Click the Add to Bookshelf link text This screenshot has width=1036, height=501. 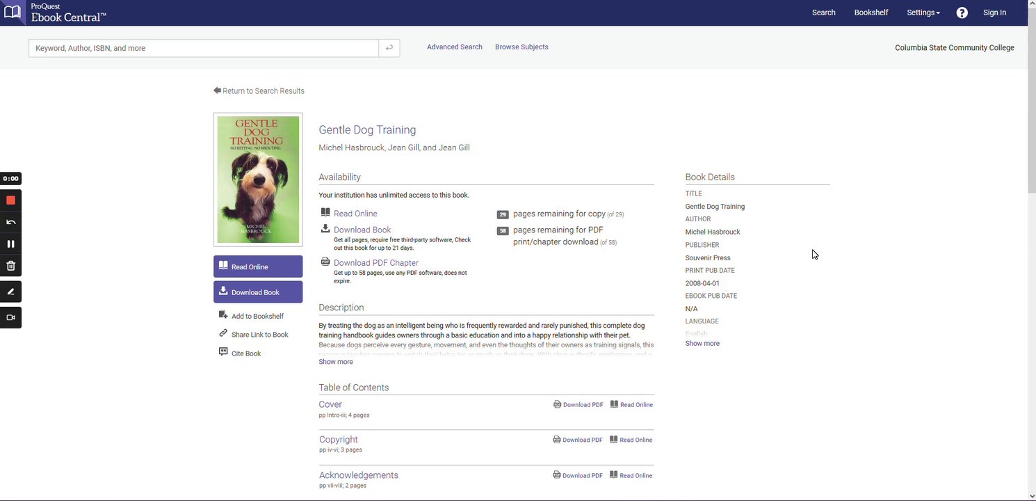tap(258, 317)
